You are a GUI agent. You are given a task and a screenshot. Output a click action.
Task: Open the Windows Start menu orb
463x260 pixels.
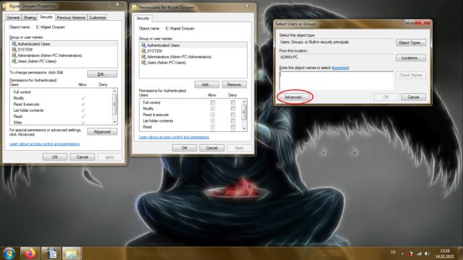pos(9,253)
